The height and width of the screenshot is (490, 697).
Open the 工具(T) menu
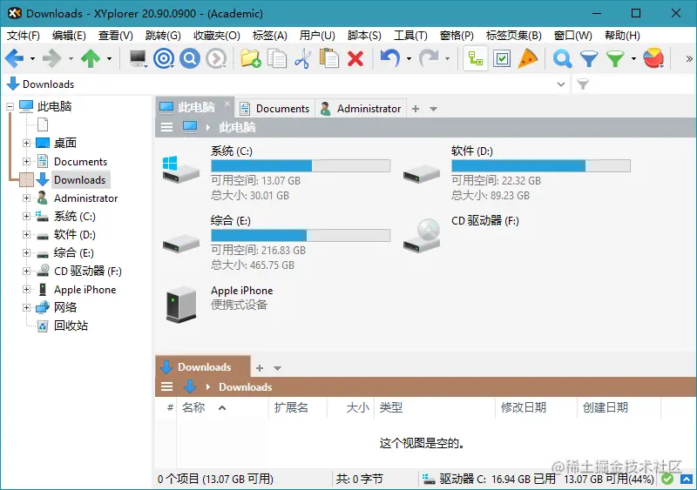410,36
